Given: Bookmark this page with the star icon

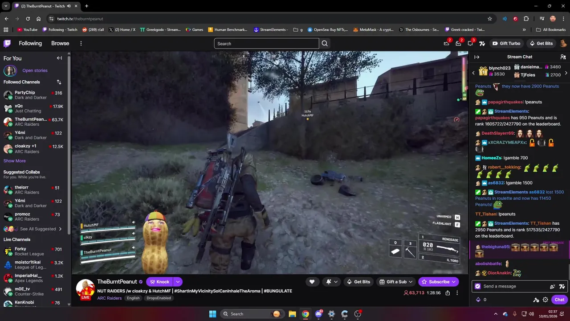Looking at the screenshot, I should point(490,19).
